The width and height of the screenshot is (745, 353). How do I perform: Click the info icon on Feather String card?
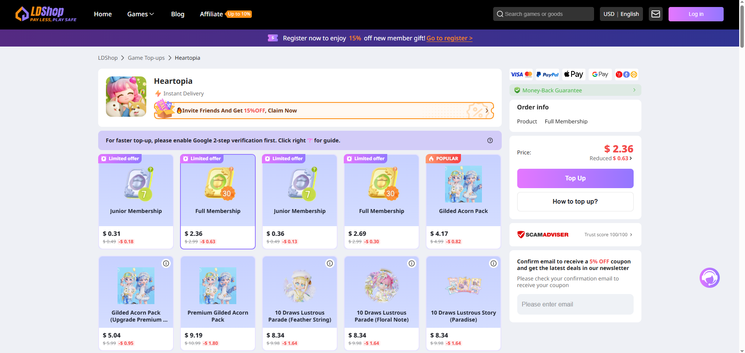point(330,263)
